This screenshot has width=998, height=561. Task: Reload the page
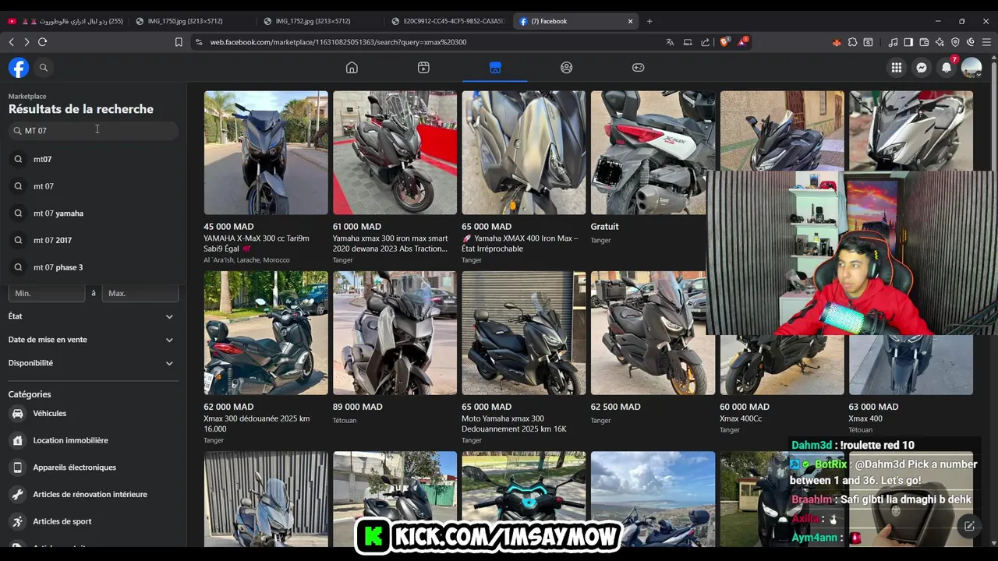pos(42,42)
